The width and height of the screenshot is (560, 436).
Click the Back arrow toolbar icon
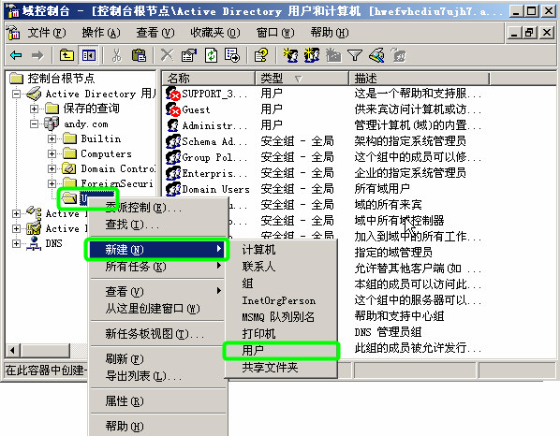pyautogui.click(x=16, y=55)
